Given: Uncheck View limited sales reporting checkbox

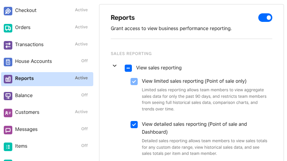Looking at the screenshot, I should [x=134, y=81].
